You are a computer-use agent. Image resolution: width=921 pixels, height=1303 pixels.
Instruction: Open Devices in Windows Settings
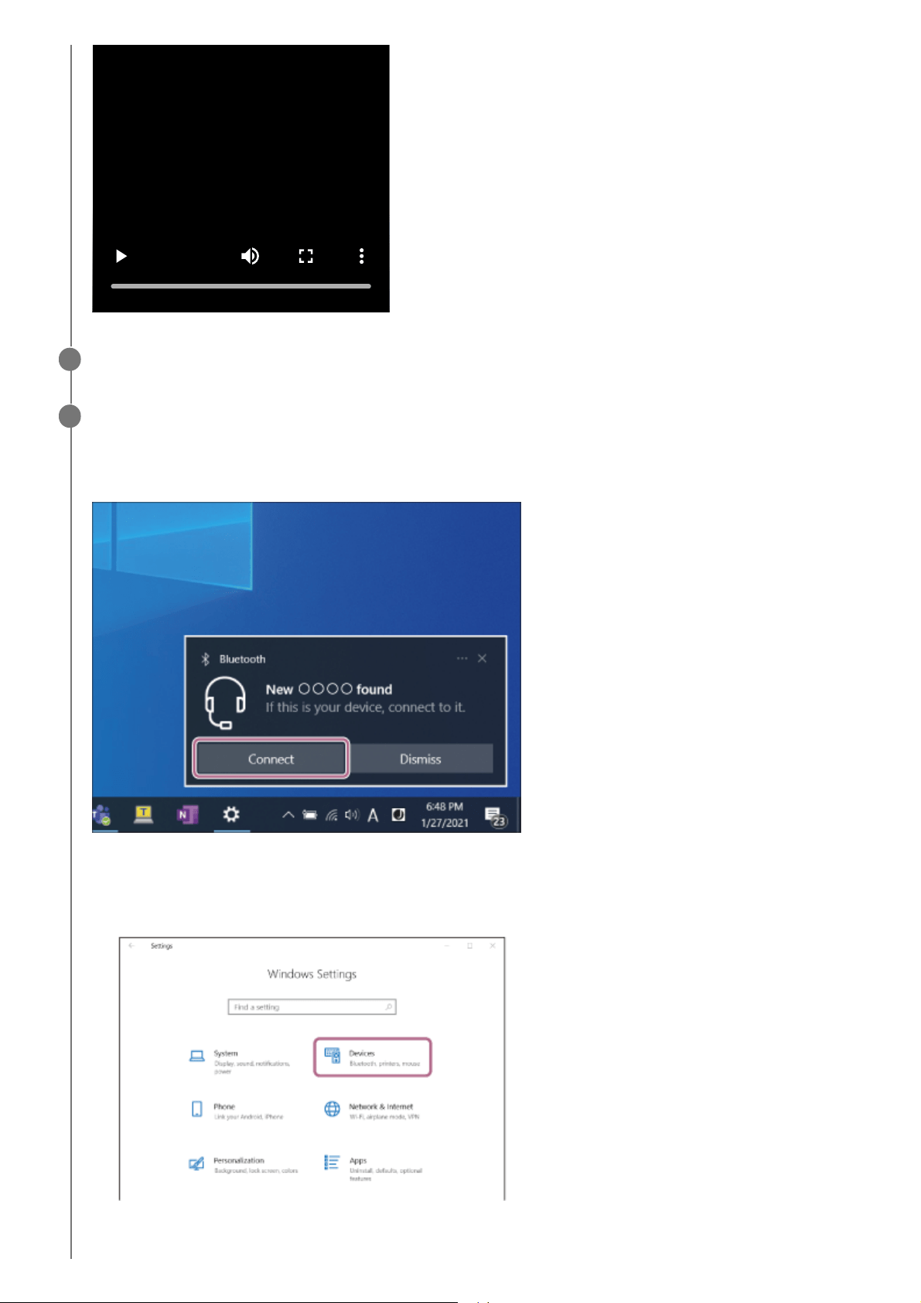pos(372,1057)
